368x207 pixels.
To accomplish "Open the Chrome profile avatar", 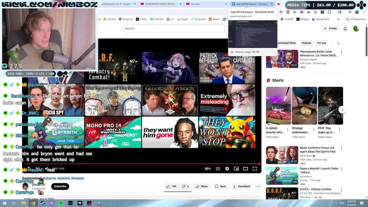I will tap(357, 12).
